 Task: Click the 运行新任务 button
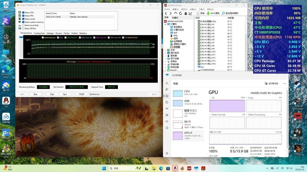(x=272, y=83)
